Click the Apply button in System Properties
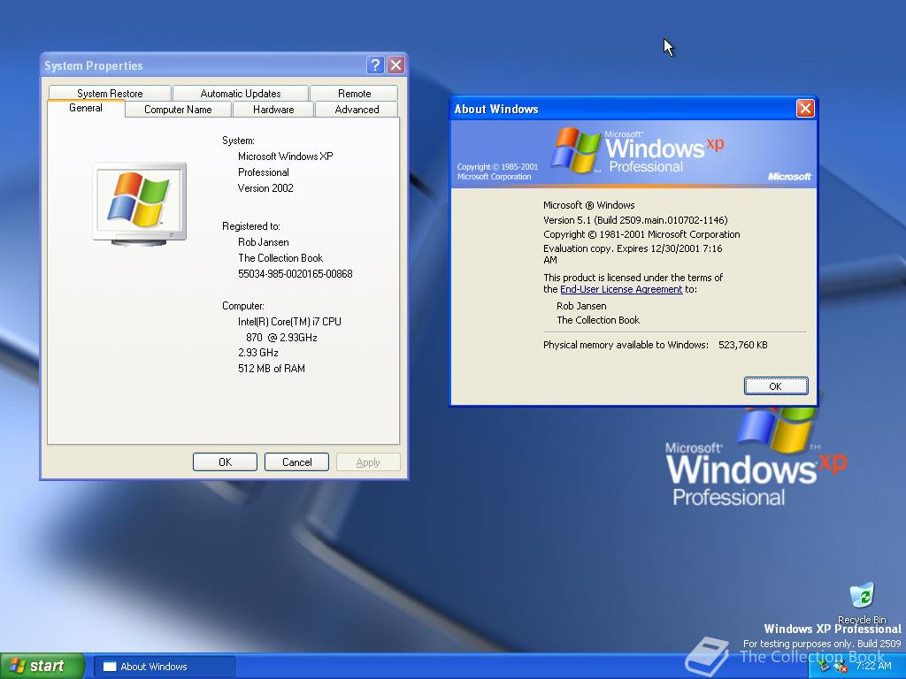906x679 pixels. click(368, 462)
